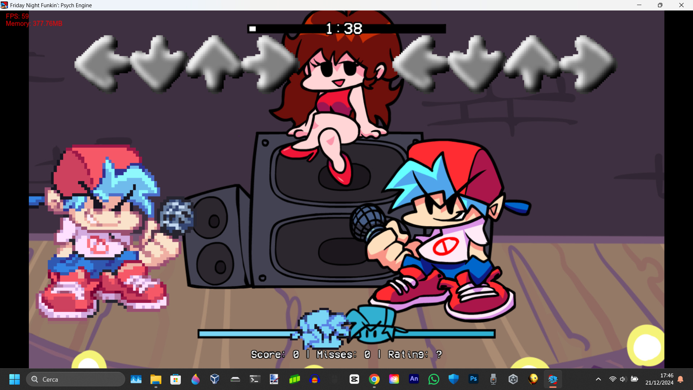This screenshot has width=693, height=390.
Task: Click the "FPS: 59" counter
Action: pos(17,16)
